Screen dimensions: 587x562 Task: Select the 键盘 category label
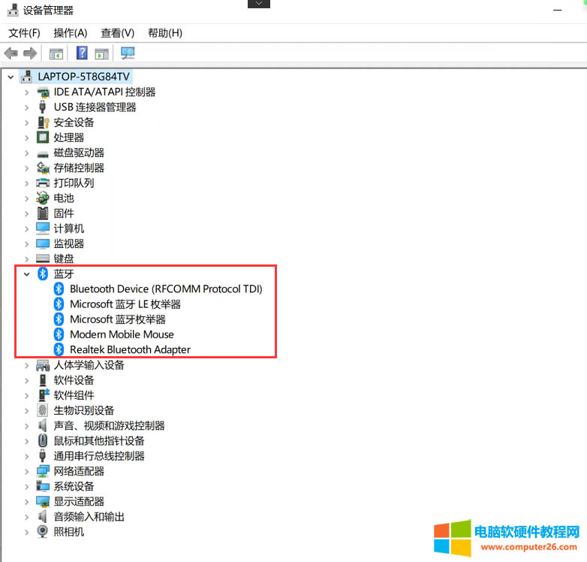pyautogui.click(x=64, y=258)
